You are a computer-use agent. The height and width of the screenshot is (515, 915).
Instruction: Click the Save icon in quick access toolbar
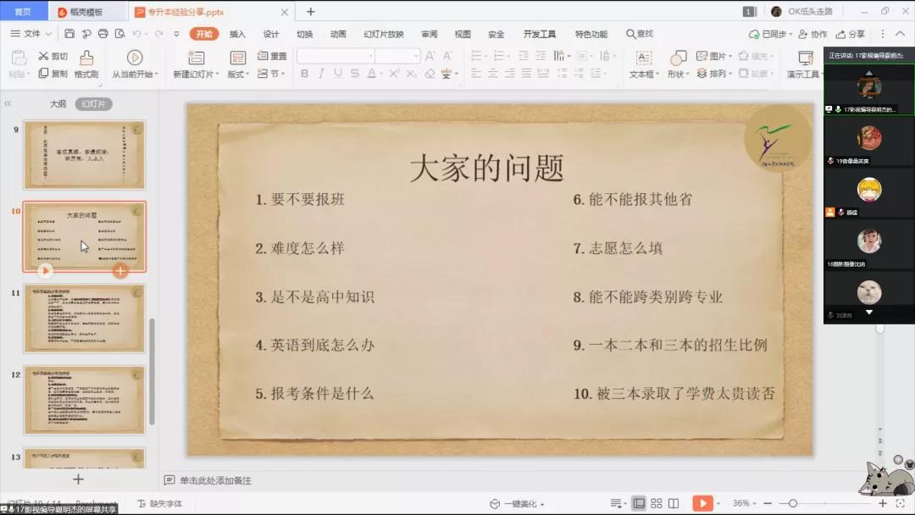(70, 34)
